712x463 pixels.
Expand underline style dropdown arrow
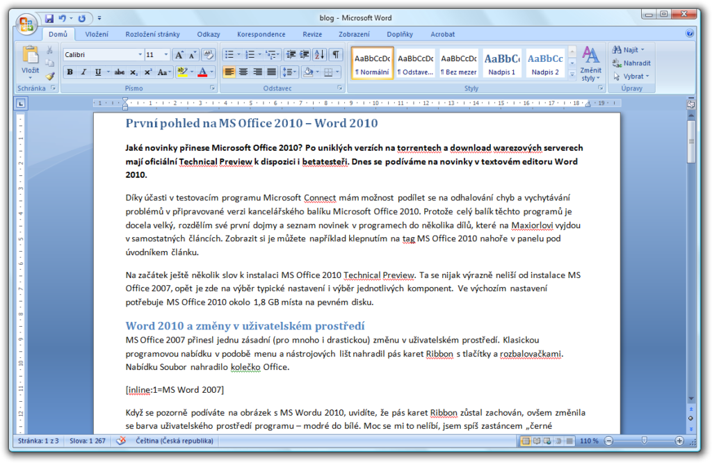coord(108,72)
